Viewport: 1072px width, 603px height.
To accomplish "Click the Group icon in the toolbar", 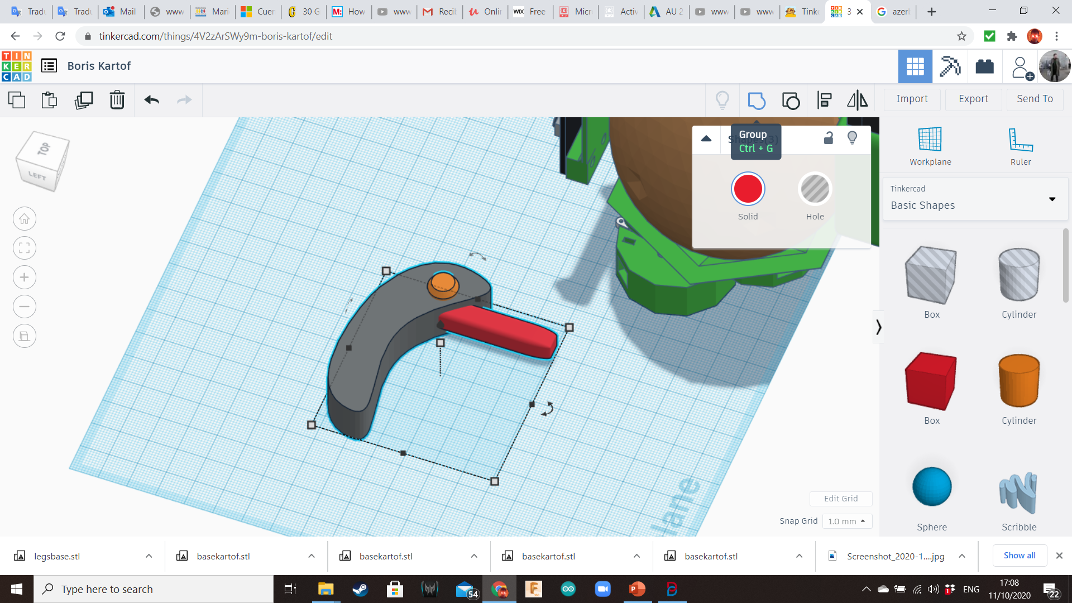I will (757, 100).
